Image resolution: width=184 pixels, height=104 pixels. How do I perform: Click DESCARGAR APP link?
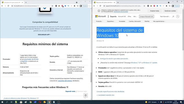44,35
